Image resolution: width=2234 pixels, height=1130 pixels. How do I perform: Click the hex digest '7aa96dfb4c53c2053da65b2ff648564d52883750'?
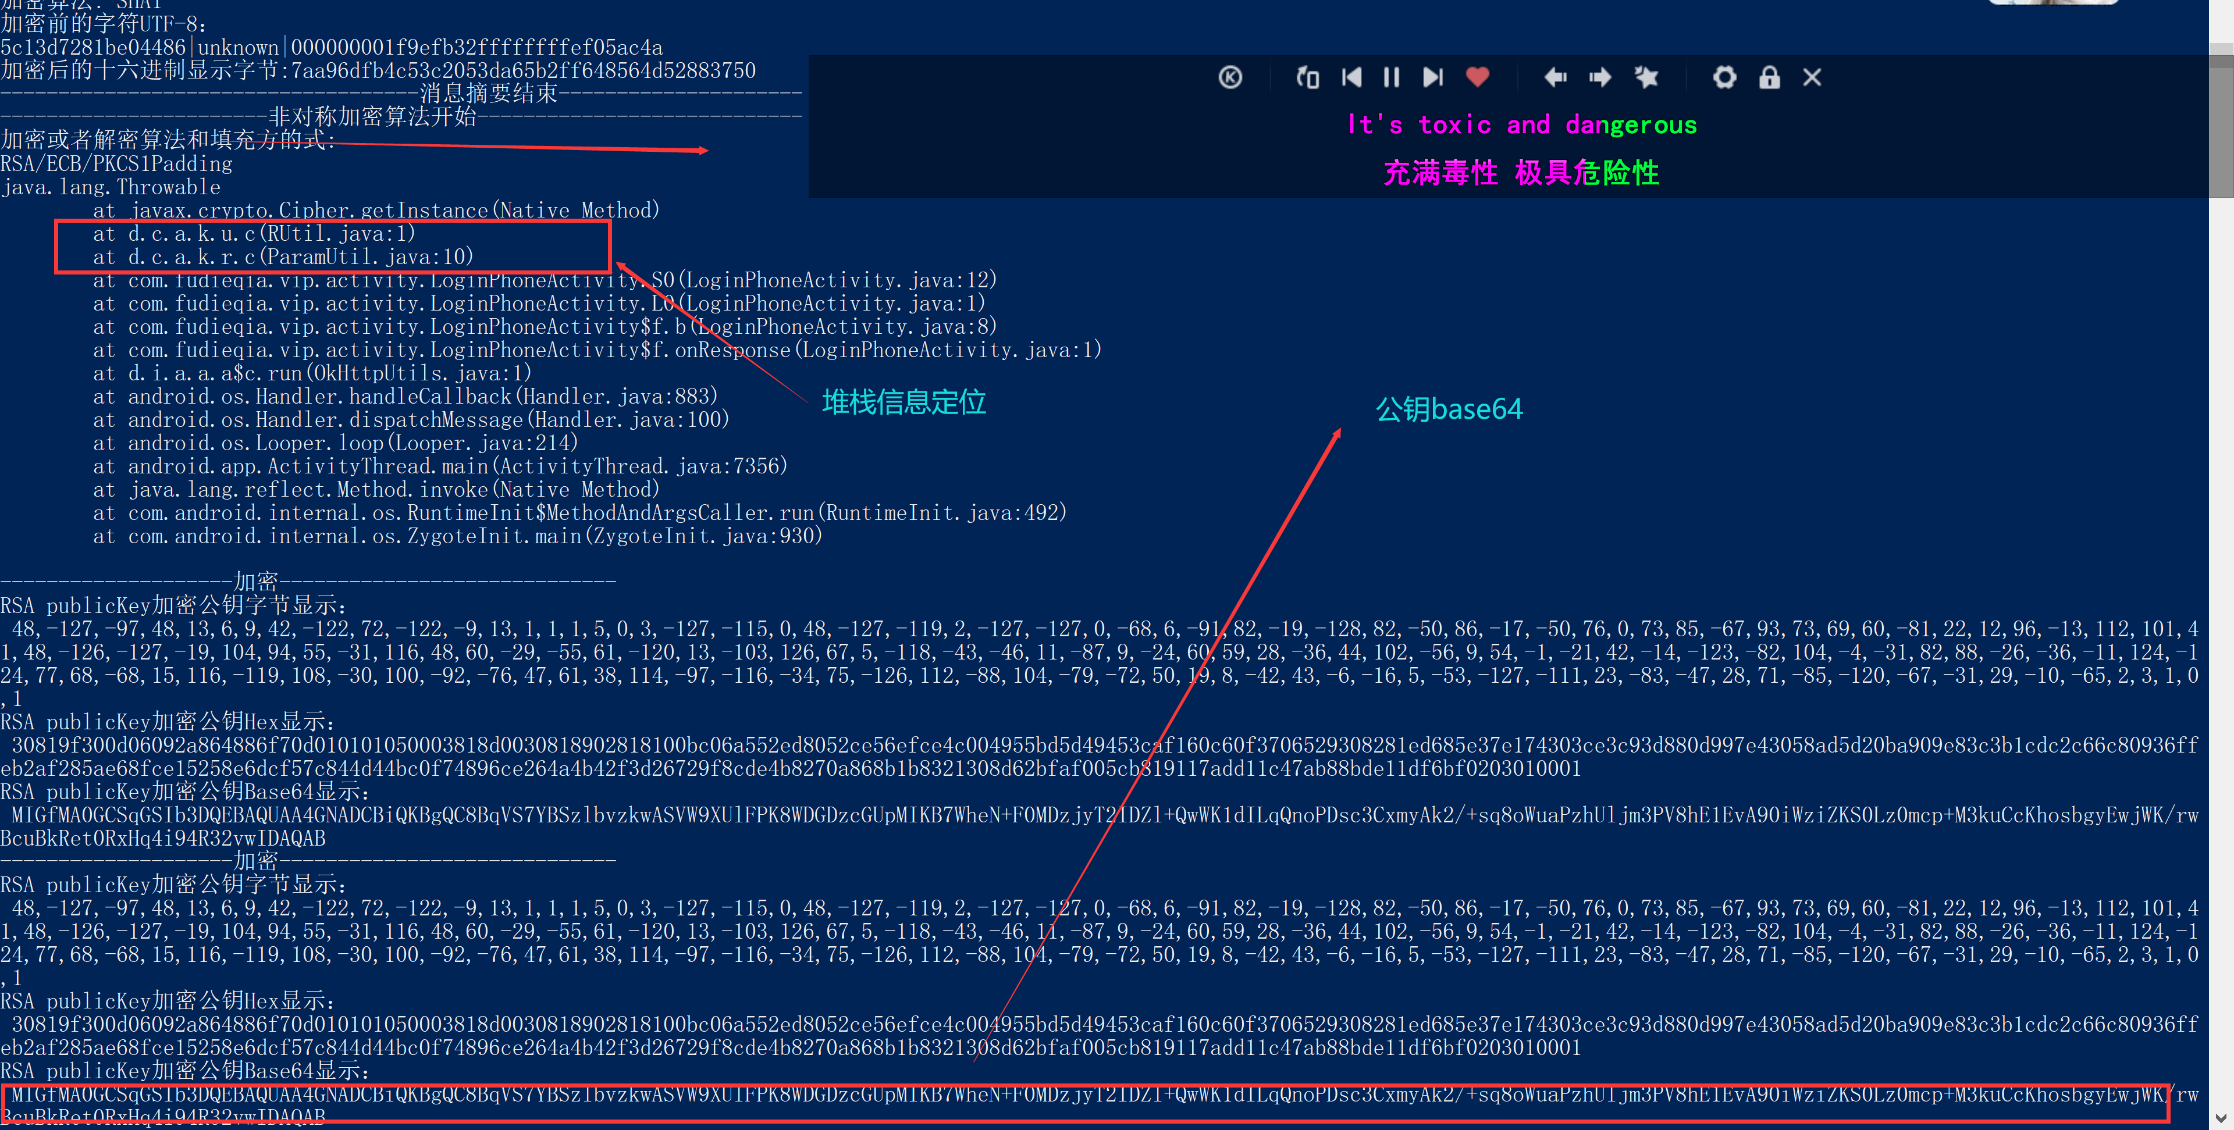click(523, 70)
